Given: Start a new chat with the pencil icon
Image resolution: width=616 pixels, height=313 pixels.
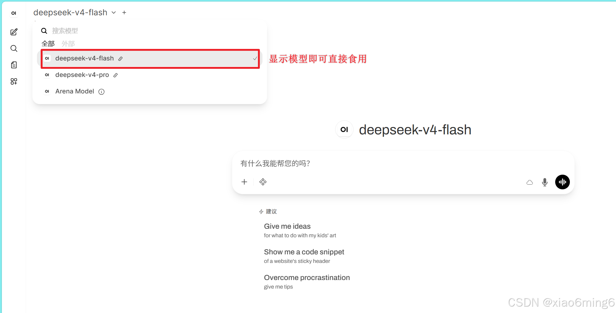Looking at the screenshot, I should point(14,32).
